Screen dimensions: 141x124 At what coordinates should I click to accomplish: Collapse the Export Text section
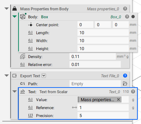tap(7, 76)
